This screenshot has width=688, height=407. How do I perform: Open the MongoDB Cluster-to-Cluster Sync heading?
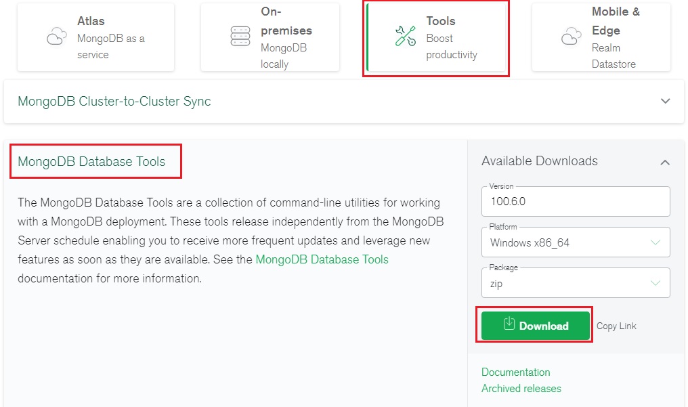point(114,102)
